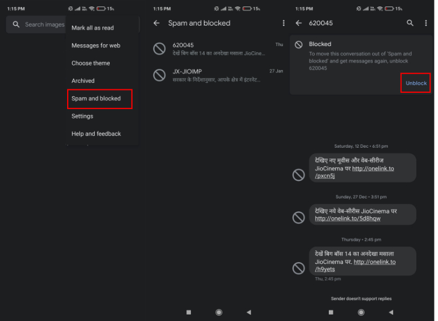Open Messages for web from menu
The height and width of the screenshot is (321, 438).
[x=96, y=46]
